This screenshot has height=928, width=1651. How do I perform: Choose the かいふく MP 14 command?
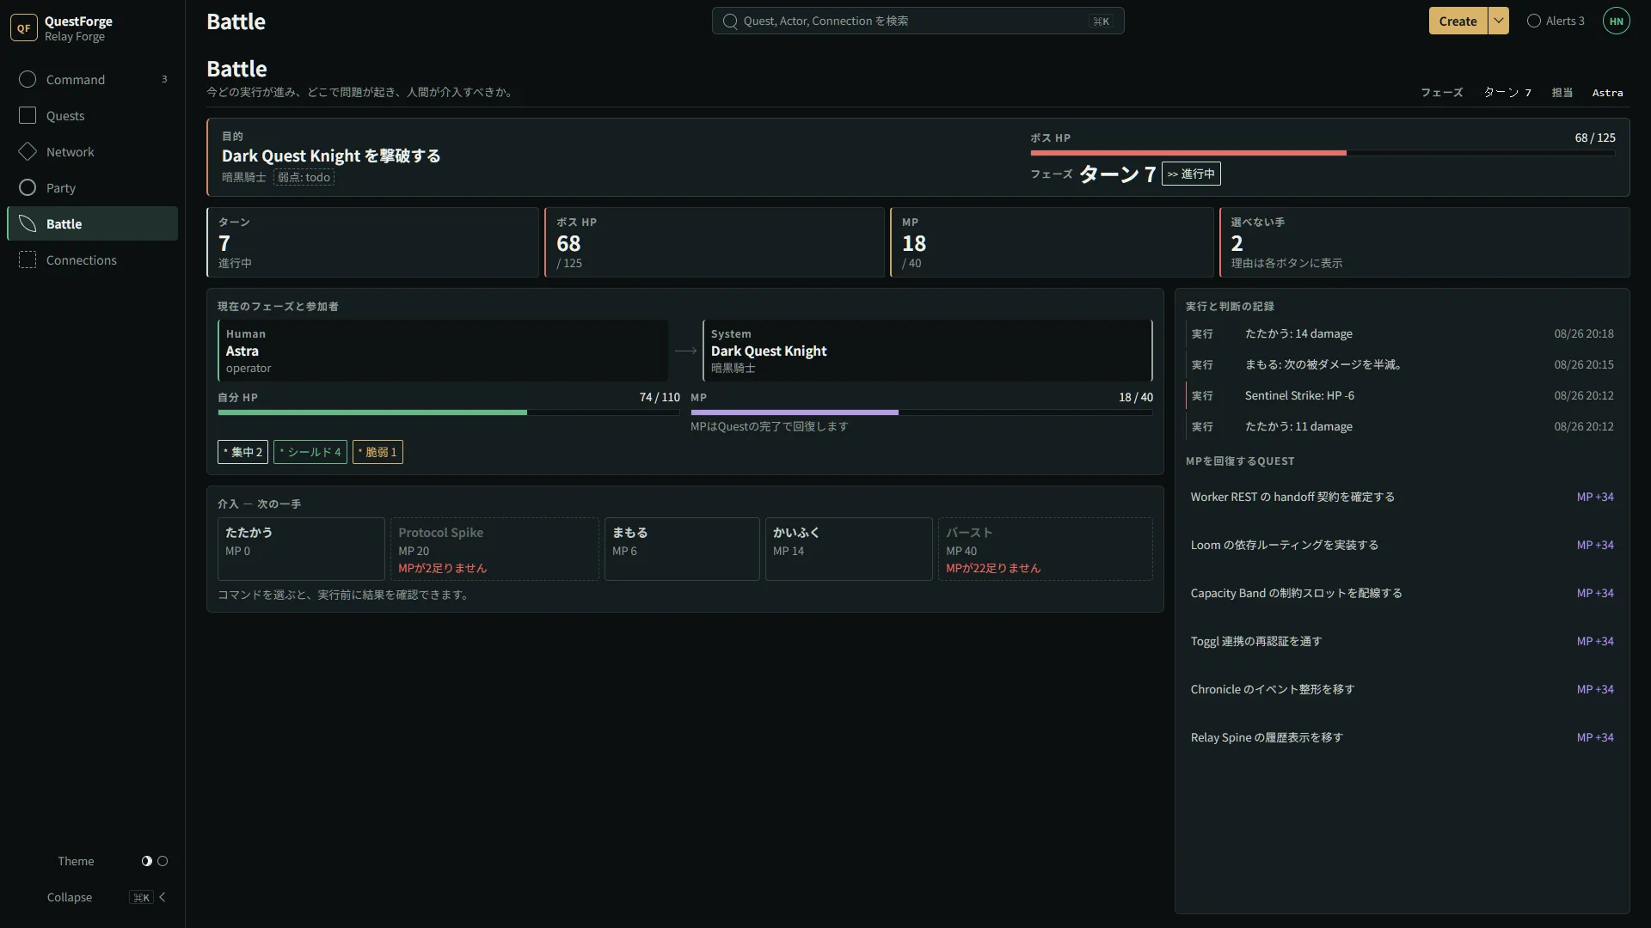(849, 548)
